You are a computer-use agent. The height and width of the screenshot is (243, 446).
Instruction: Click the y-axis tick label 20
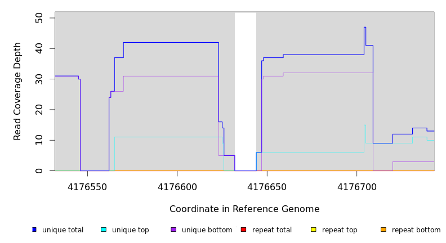click(x=38, y=110)
